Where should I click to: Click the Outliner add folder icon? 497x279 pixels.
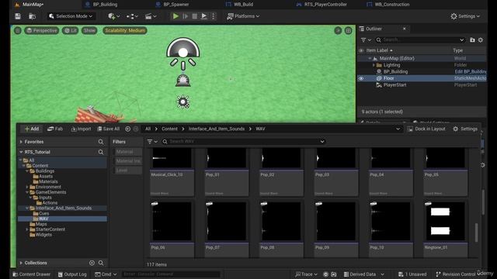point(472,40)
